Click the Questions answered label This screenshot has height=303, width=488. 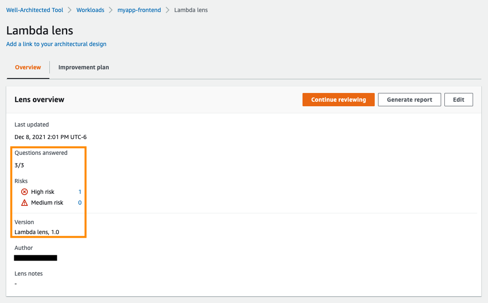[41, 153]
